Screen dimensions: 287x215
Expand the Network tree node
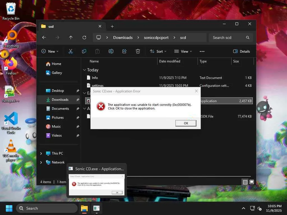41,162
